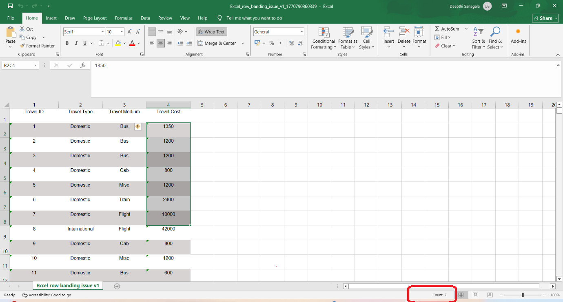Open the Help tab
Screen dimensions: 563x302
click(203, 18)
